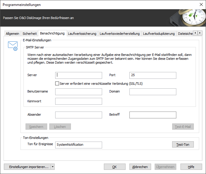Click the Kennwort input field
The width and height of the screenshot is (206, 174).
(79, 101)
